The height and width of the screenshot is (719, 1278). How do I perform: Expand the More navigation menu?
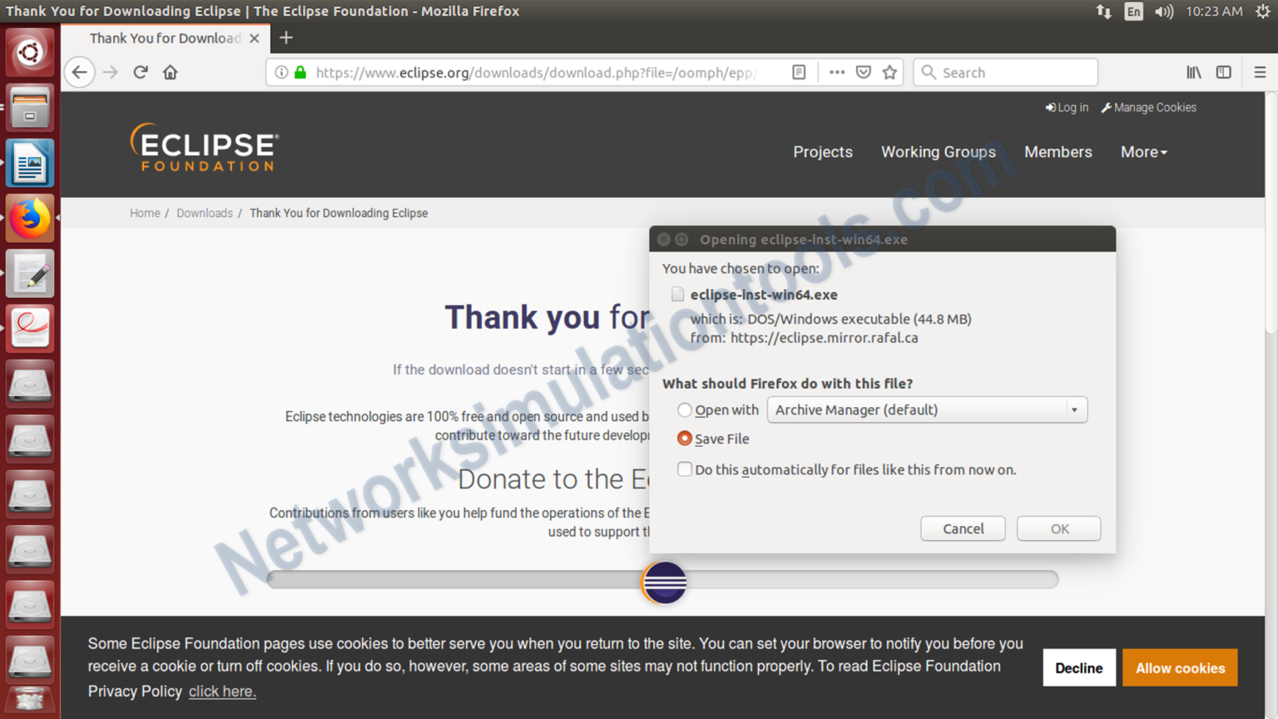[1143, 151]
